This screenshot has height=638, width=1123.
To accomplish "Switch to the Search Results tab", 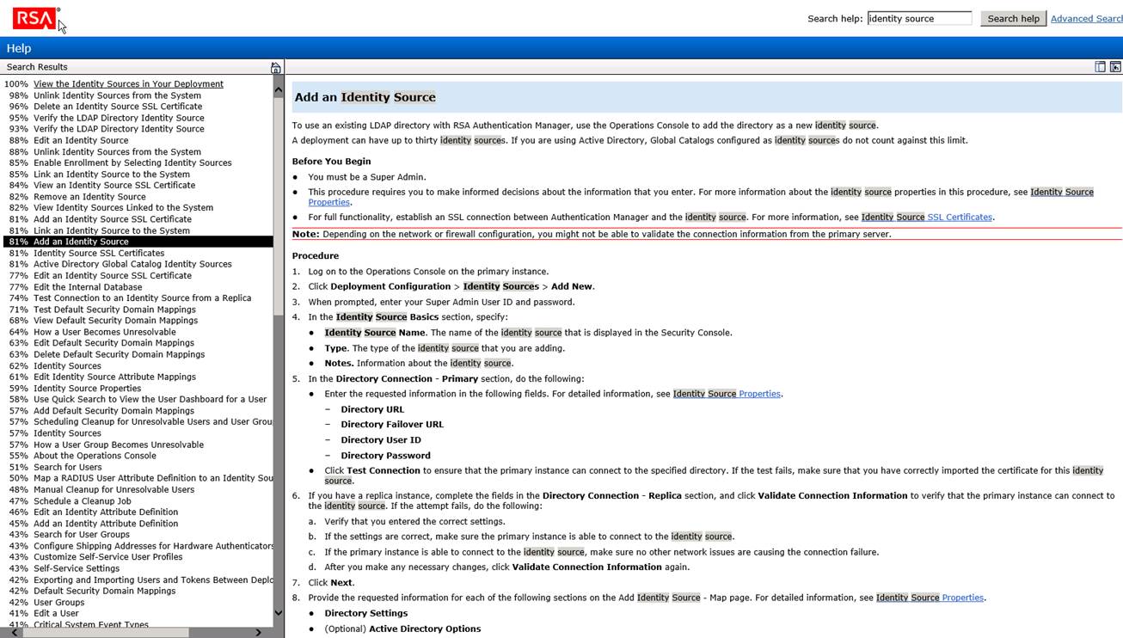I will pyautogui.click(x=36, y=66).
